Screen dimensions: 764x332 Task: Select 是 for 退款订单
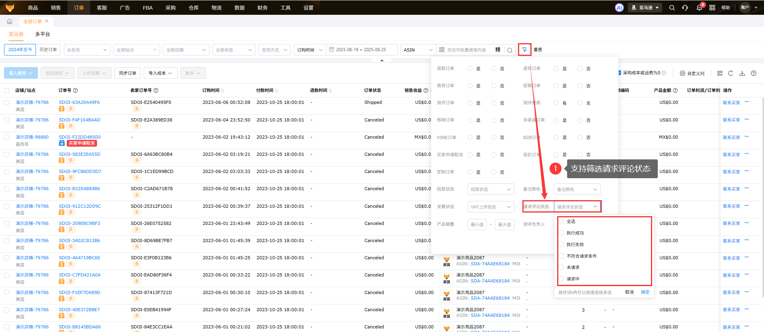[x=470, y=69]
